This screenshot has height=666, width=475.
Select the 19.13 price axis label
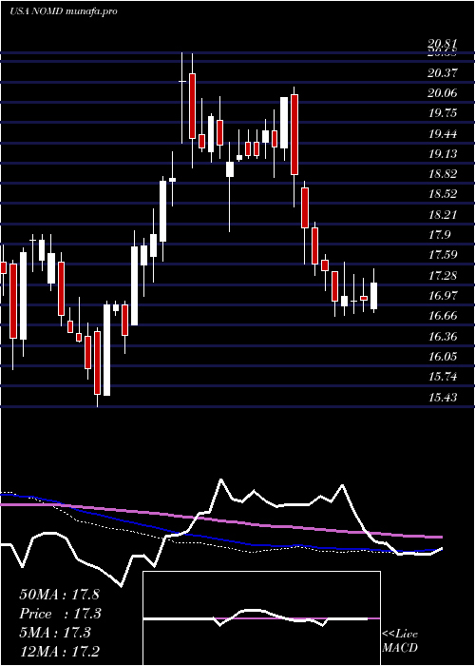point(443,154)
